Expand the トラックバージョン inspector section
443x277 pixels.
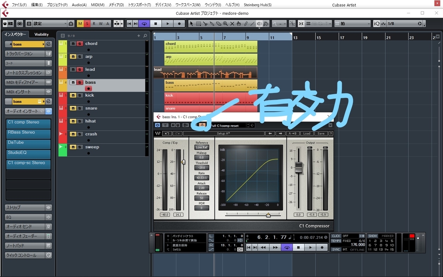coord(29,54)
